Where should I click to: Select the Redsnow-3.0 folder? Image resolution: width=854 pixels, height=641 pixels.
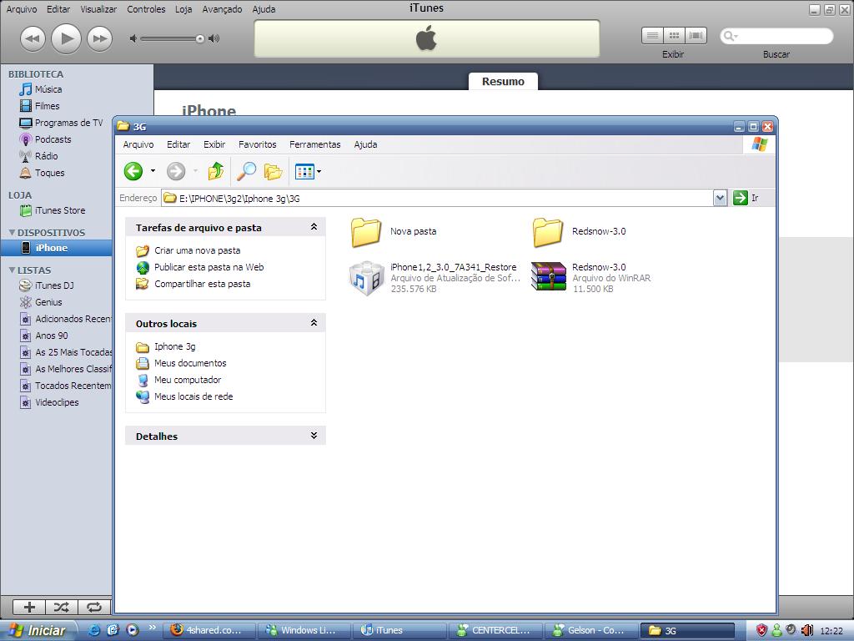coord(579,232)
